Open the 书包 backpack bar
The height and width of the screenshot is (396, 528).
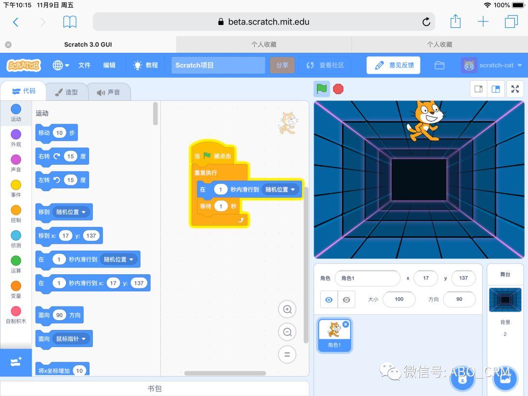pyautogui.click(x=154, y=388)
